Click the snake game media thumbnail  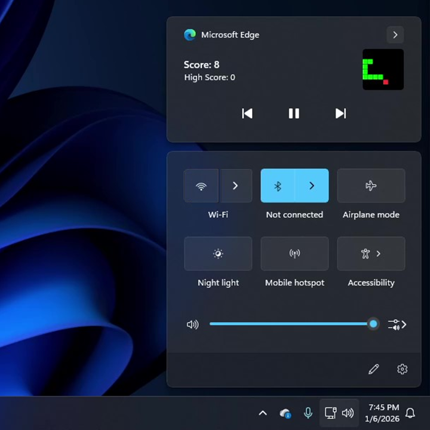383,69
